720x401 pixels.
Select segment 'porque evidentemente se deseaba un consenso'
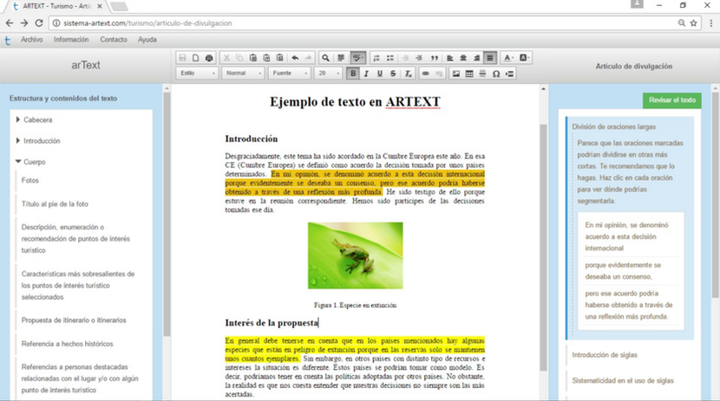[x=623, y=271]
